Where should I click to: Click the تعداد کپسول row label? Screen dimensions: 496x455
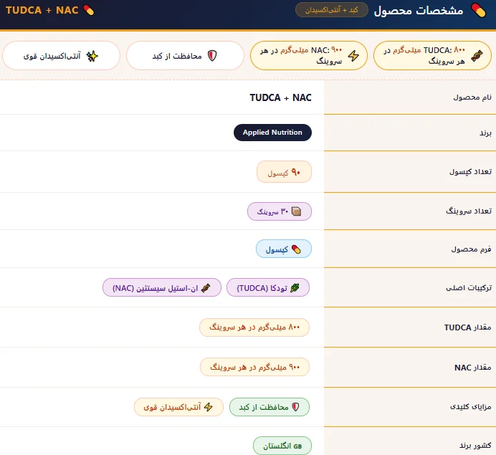[471, 172]
